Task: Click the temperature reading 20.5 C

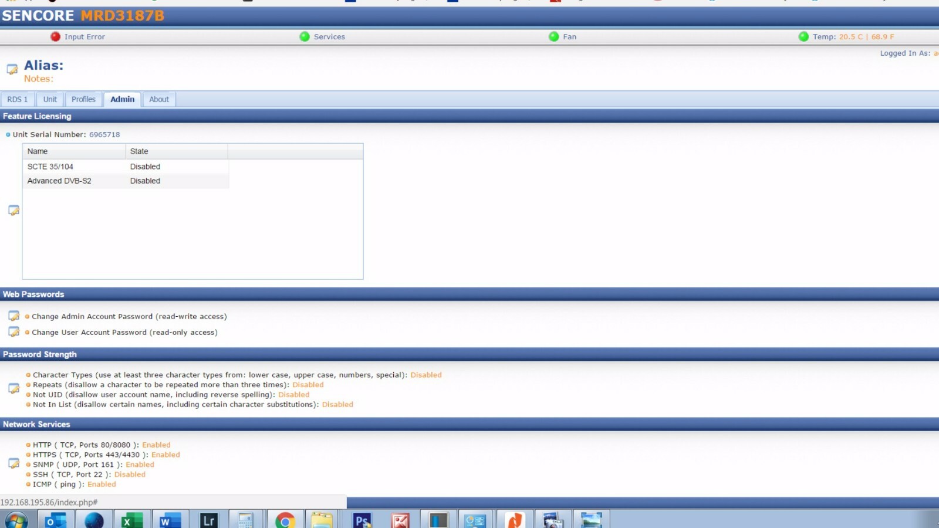Action: [x=851, y=36]
